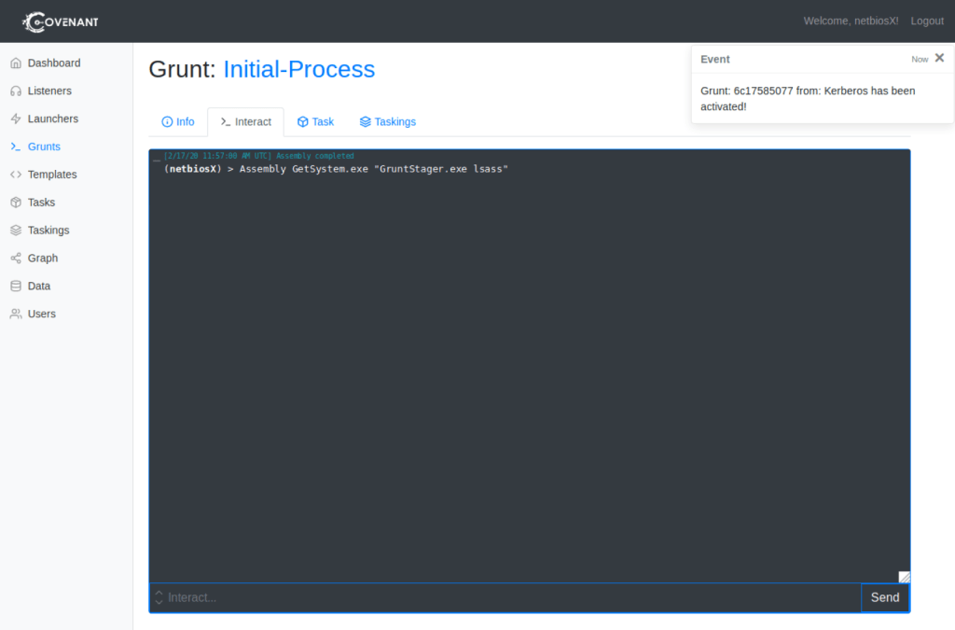Open the Task tab
This screenshot has width=955, height=630.
(315, 122)
